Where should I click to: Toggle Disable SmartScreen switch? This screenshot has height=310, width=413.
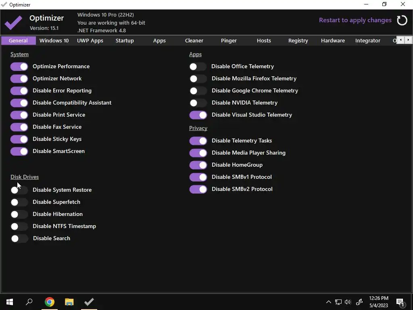click(19, 151)
